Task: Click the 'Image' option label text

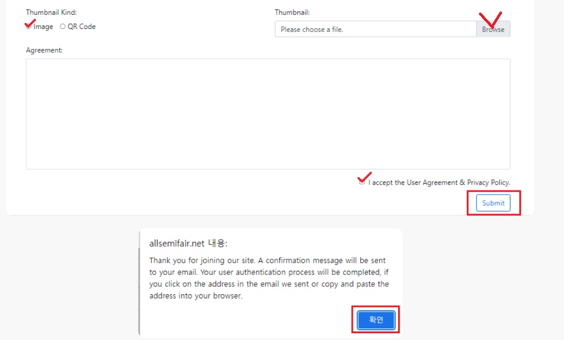Action: 43,27
